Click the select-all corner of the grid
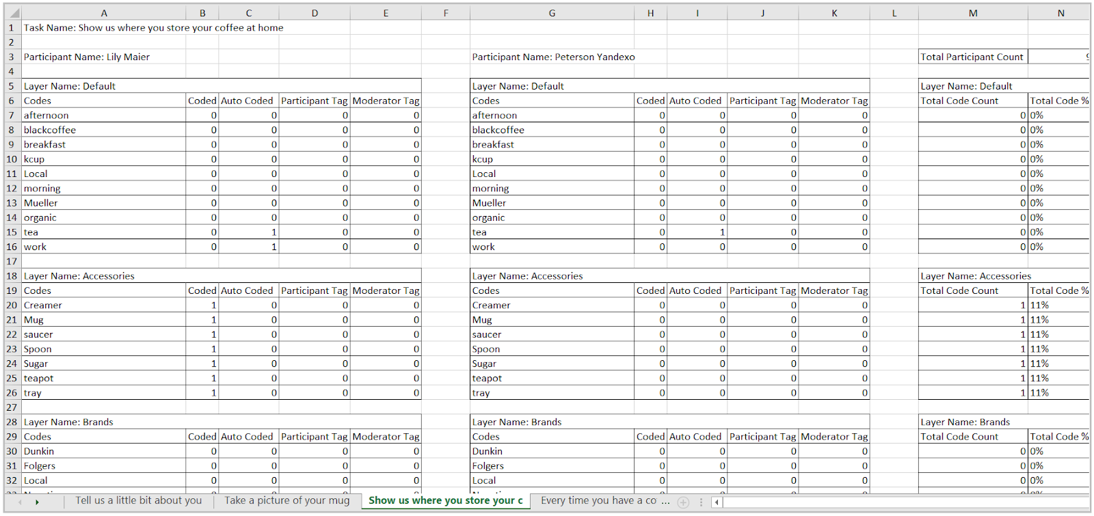The height and width of the screenshot is (516, 1094). pyautogui.click(x=12, y=13)
